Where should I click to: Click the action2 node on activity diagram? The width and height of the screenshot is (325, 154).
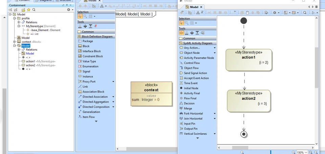[x=249, y=101]
